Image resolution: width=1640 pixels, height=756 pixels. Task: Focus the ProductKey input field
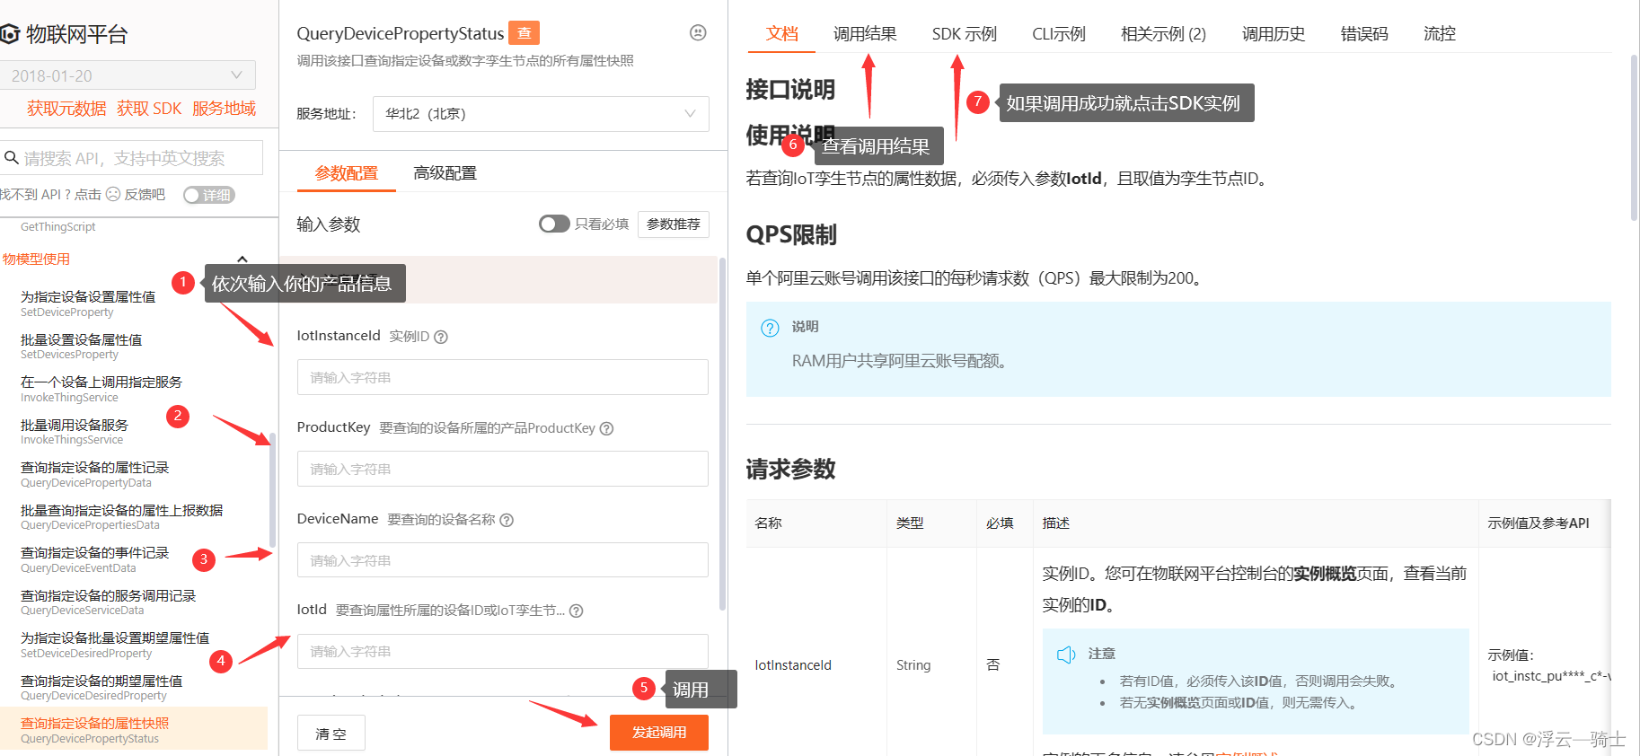pos(503,469)
